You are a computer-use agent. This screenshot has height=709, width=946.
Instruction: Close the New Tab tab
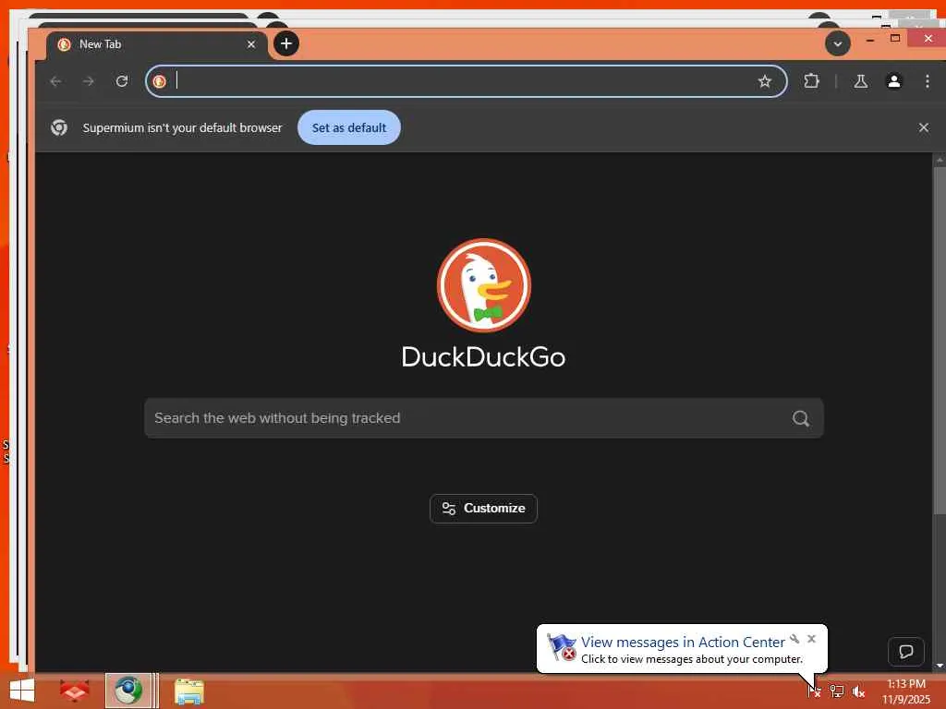tap(251, 44)
